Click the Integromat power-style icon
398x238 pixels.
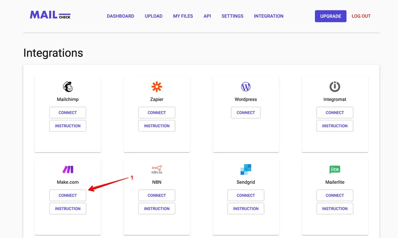[x=335, y=87]
